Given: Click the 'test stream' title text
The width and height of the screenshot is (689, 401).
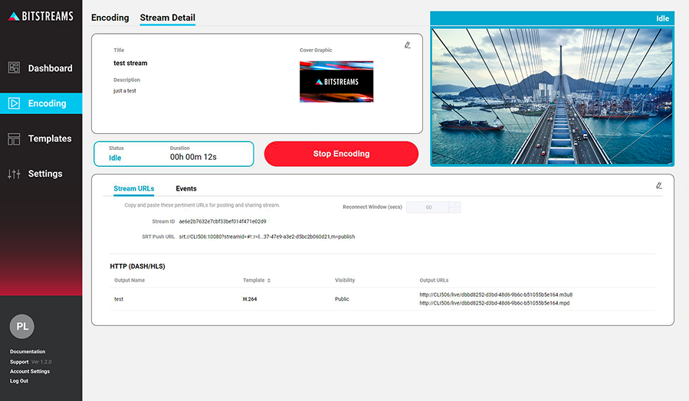Looking at the screenshot, I should point(130,64).
